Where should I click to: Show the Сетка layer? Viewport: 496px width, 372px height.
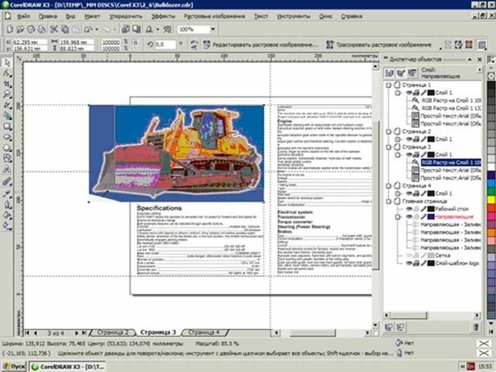[409, 255]
